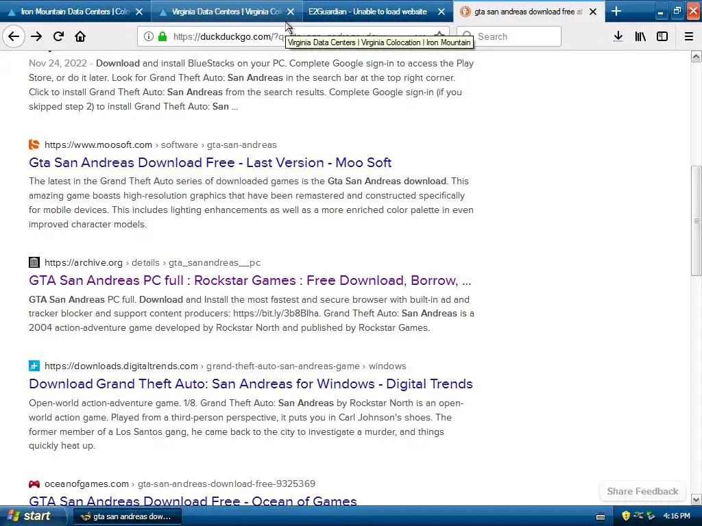Click the oceanofgames.com URL text
The width and height of the screenshot is (702, 526).
[86, 484]
